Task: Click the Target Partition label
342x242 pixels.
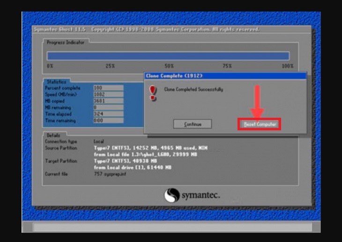Action: click(61, 161)
